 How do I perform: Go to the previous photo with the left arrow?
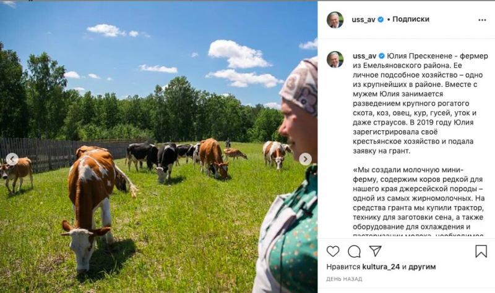(x=12, y=159)
